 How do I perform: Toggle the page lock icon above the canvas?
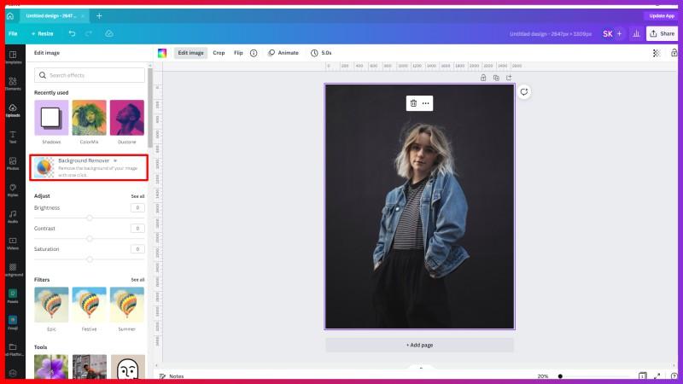[483, 78]
